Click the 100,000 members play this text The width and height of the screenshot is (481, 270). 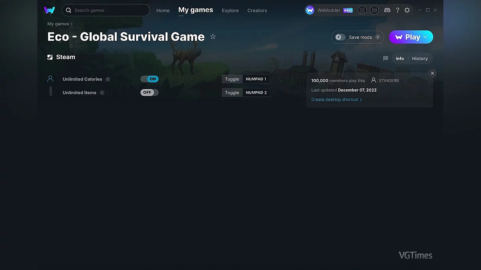tap(338, 80)
